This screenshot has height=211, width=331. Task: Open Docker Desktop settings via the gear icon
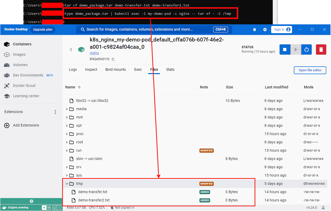click(265, 30)
